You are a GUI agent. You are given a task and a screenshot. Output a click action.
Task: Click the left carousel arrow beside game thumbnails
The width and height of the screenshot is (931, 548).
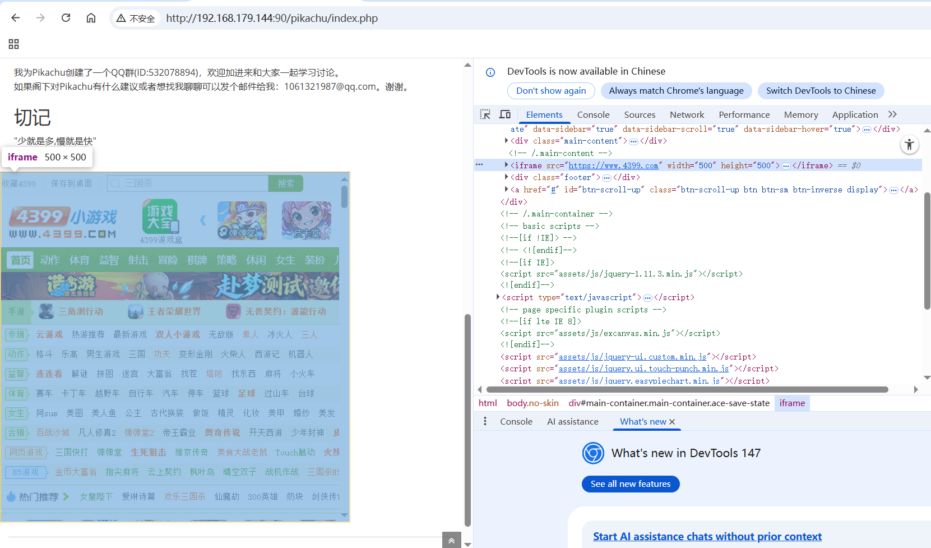click(x=203, y=220)
